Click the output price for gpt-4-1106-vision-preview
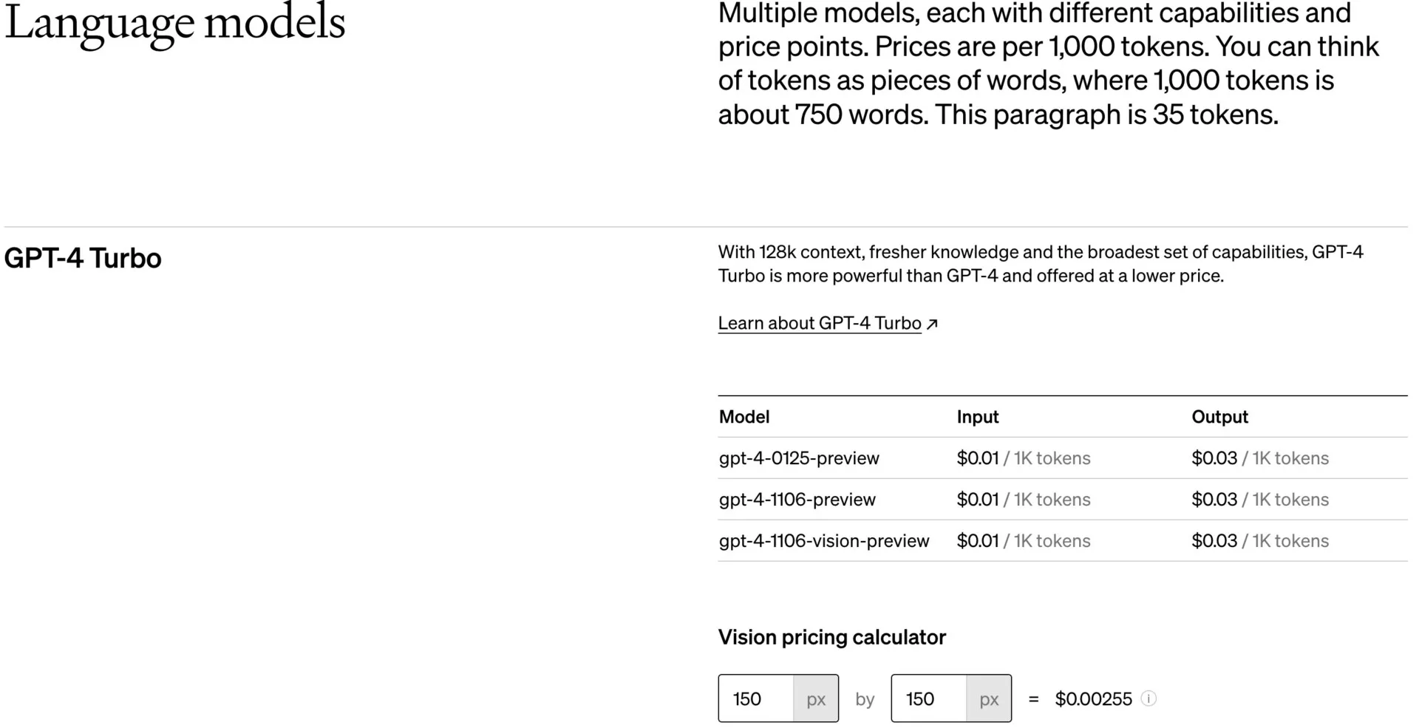The height and width of the screenshot is (728, 1419). click(x=1214, y=541)
